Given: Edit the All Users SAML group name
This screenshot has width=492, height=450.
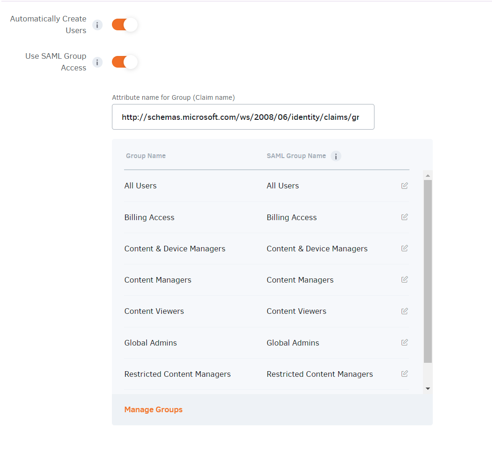Looking at the screenshot, I should click(x=404, y=186).
